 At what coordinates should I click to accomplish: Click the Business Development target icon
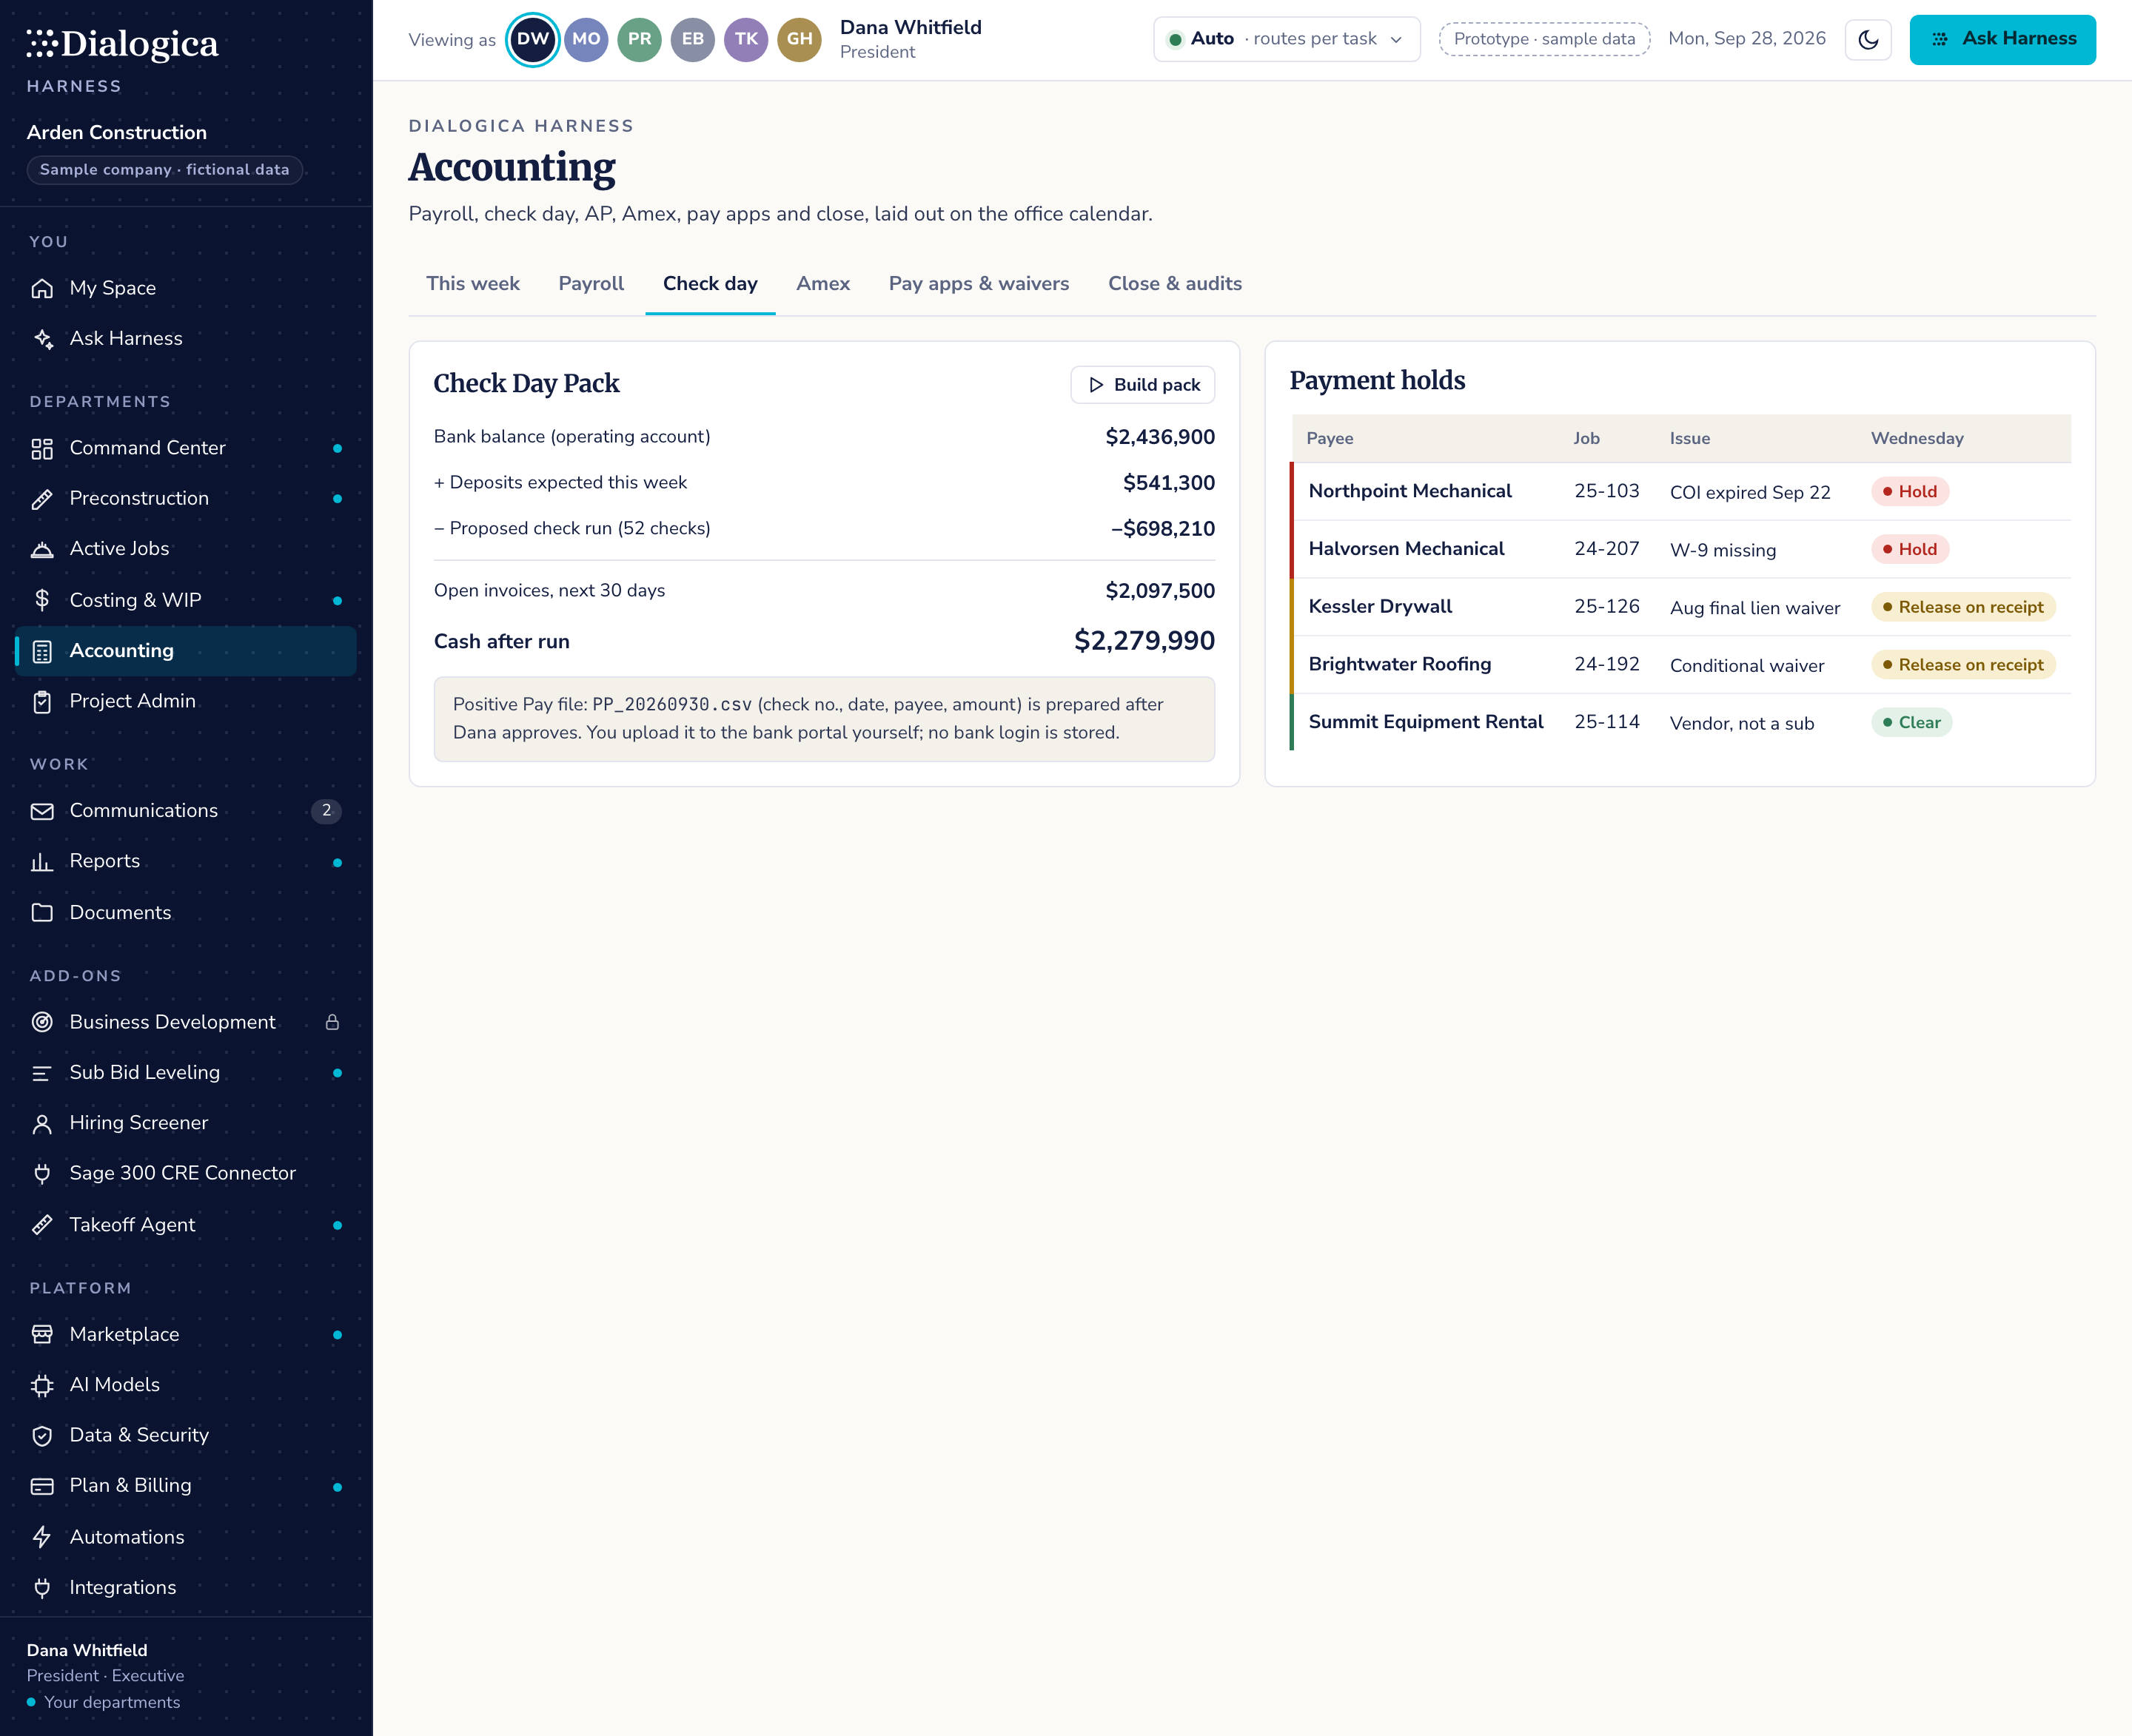tap(42, 1022)
